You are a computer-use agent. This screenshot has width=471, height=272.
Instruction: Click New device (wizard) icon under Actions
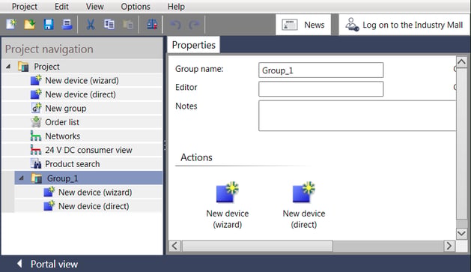(x=227, y=193)
